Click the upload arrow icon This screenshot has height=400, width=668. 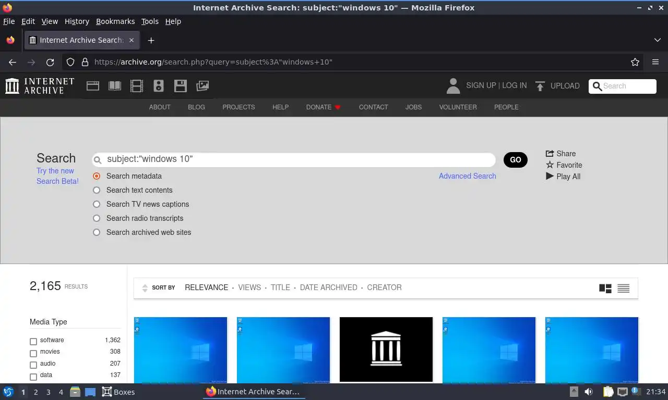point(540,86)
